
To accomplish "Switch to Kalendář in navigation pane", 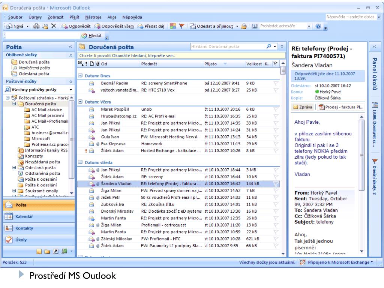I will point(39,216).
